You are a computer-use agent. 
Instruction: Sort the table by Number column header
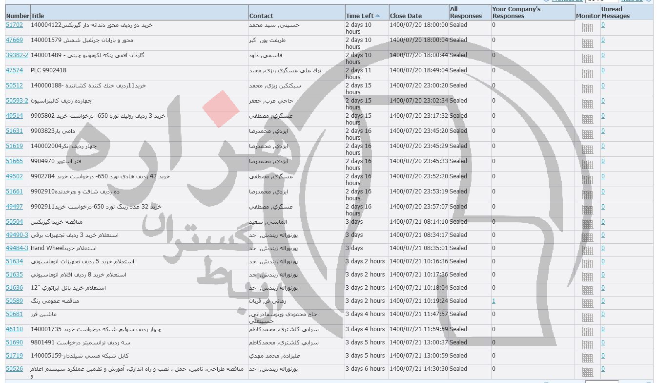pos(18,16)
